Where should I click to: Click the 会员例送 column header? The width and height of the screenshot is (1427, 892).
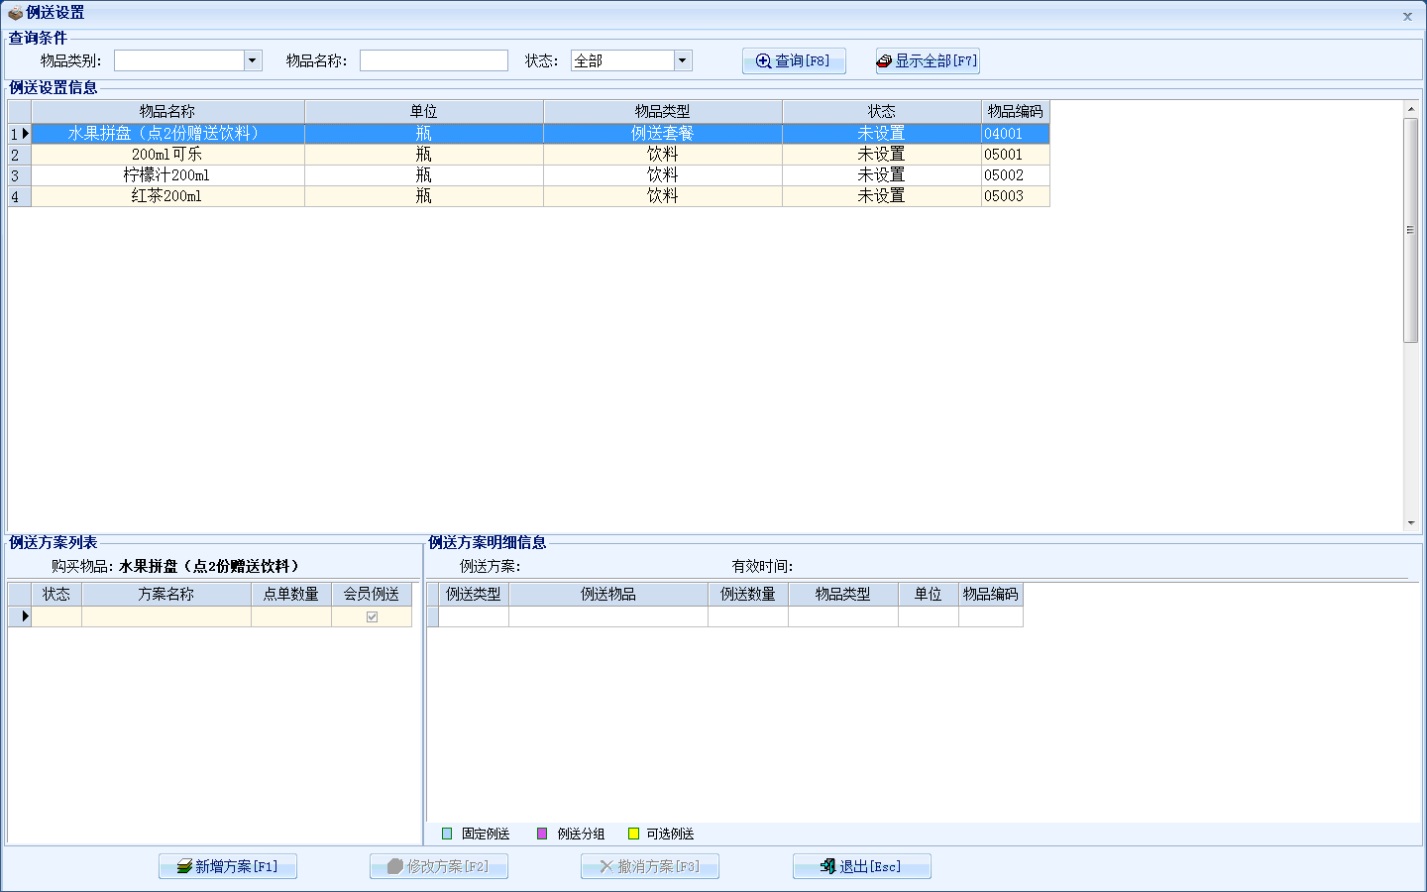[372, 594]
